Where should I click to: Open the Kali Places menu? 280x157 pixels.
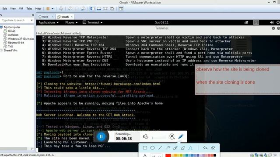tap(71, 22)
